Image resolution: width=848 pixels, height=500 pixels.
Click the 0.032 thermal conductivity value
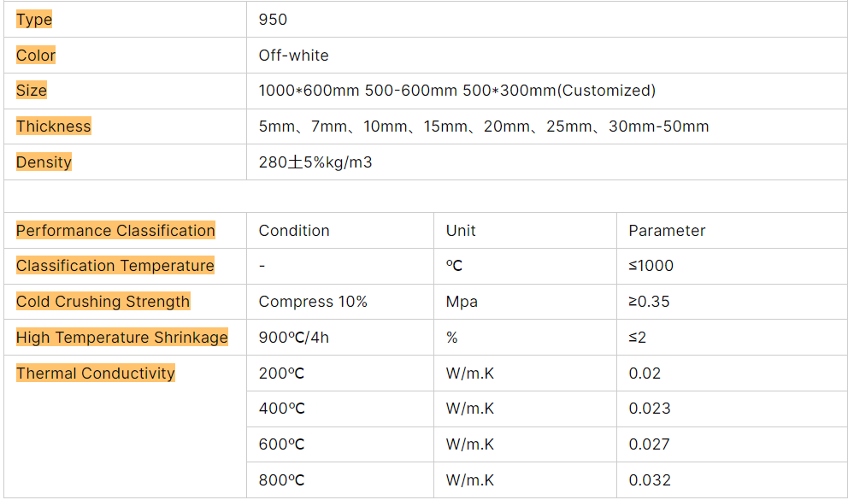click(650, 480)
